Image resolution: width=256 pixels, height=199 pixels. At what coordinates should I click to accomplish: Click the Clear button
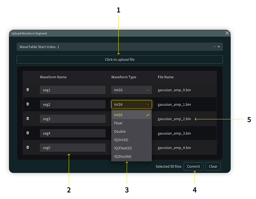[213, 166]
